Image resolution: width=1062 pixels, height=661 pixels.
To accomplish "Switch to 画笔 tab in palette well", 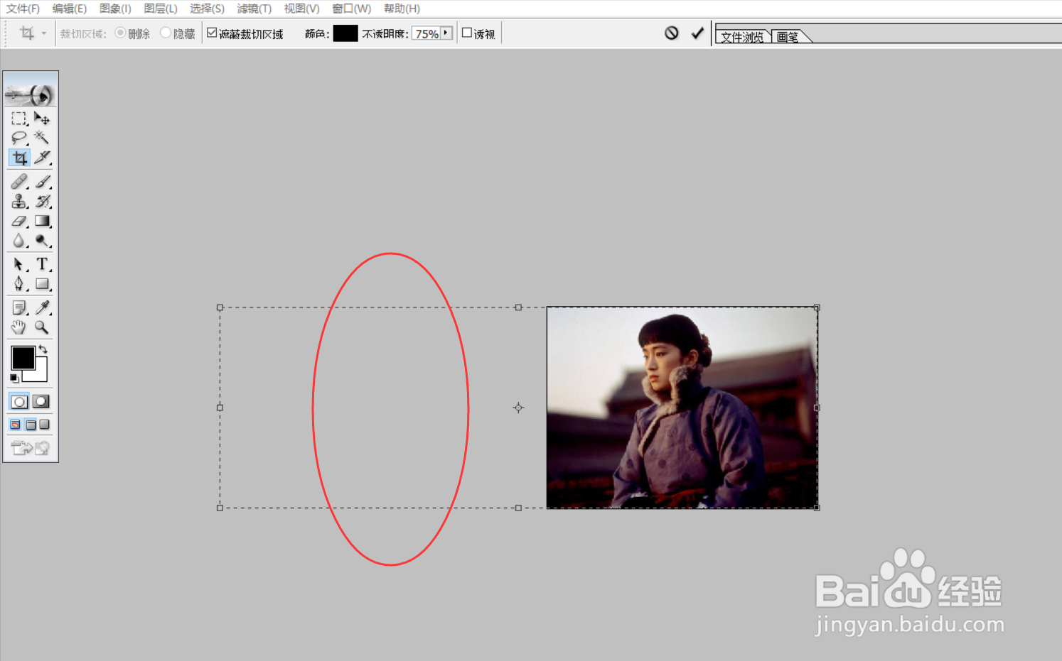I will [x=788, y=37].
